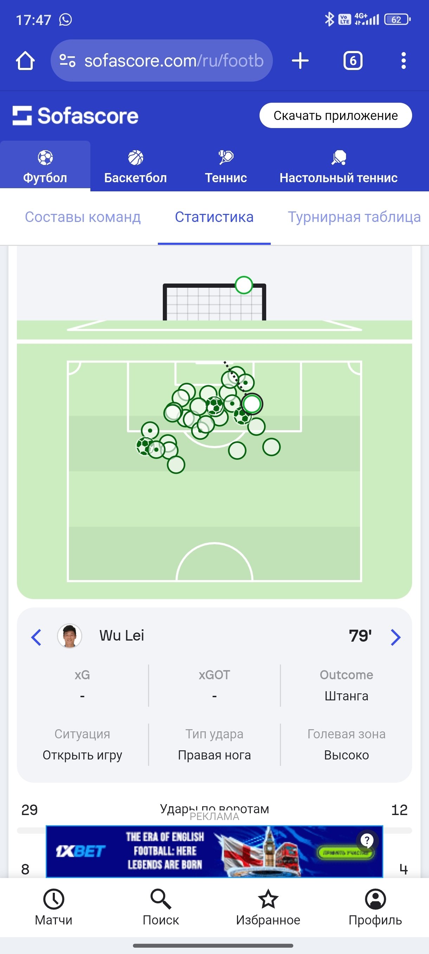This screenshot has width=429, height=954.
Task: Tap the ad info question mark icon
Action: (x=367, y=840)
